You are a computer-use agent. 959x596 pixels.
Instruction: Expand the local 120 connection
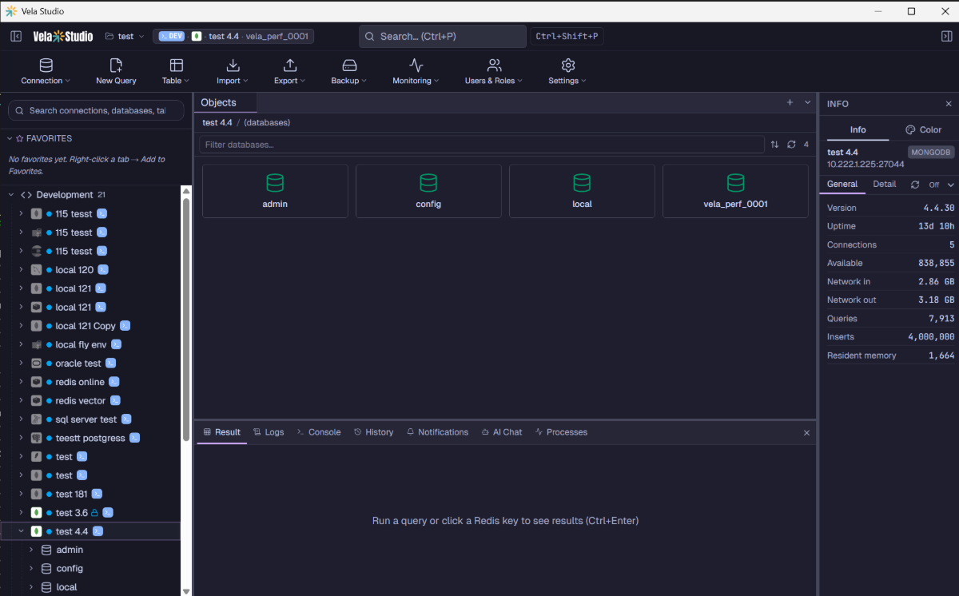click(21, 270)
